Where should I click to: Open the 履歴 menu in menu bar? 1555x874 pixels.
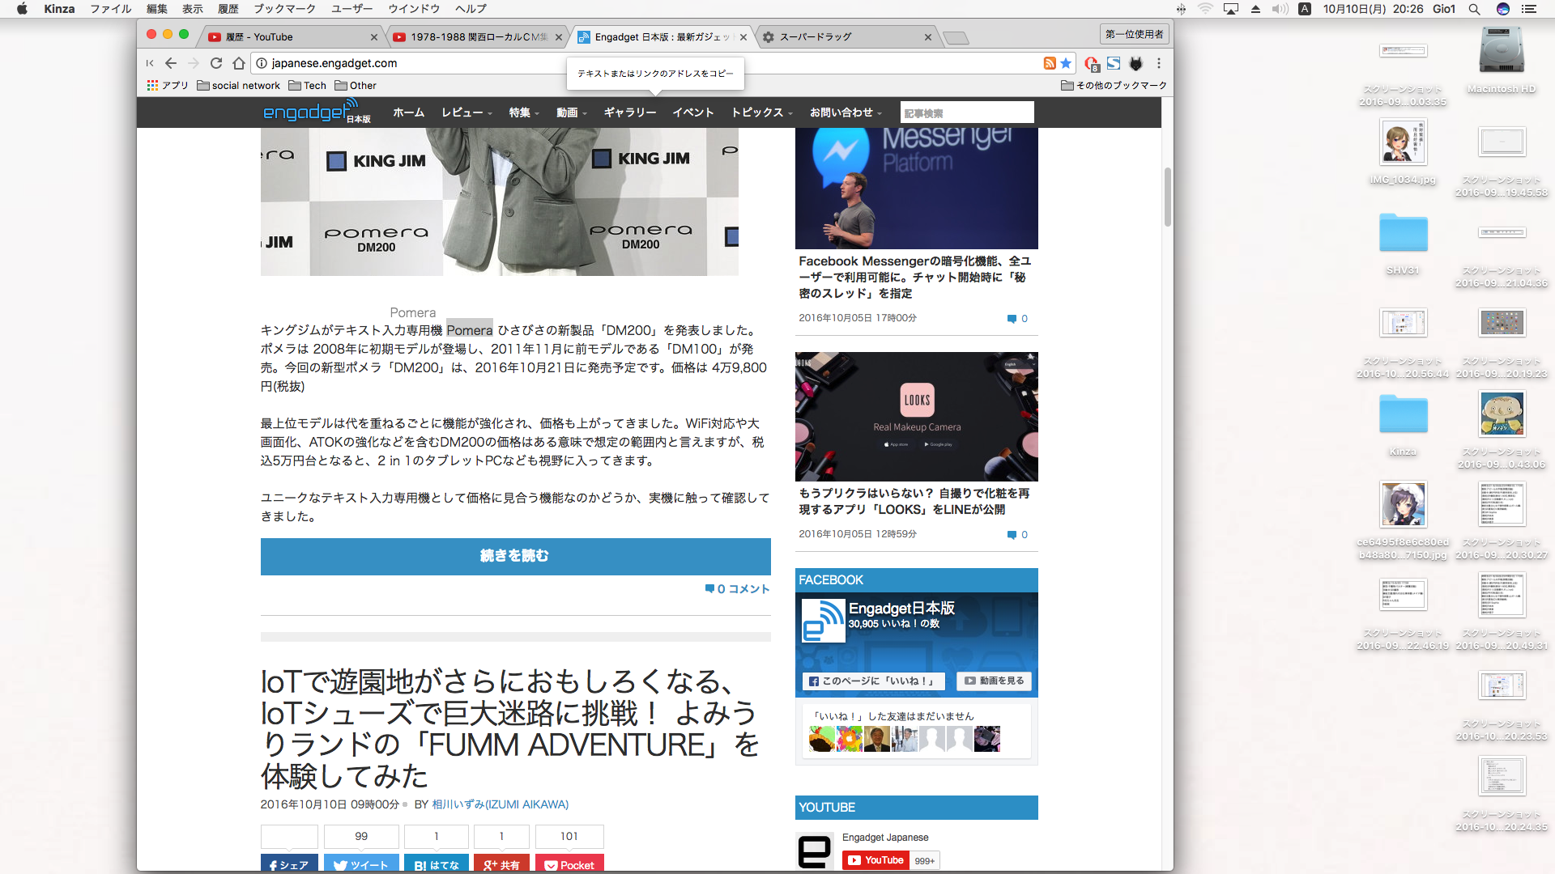(228, 9)
